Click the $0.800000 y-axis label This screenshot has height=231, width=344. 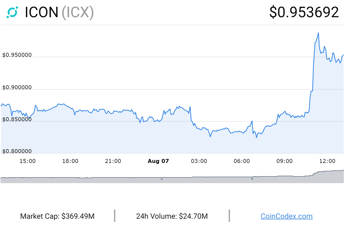pos(17,151)
